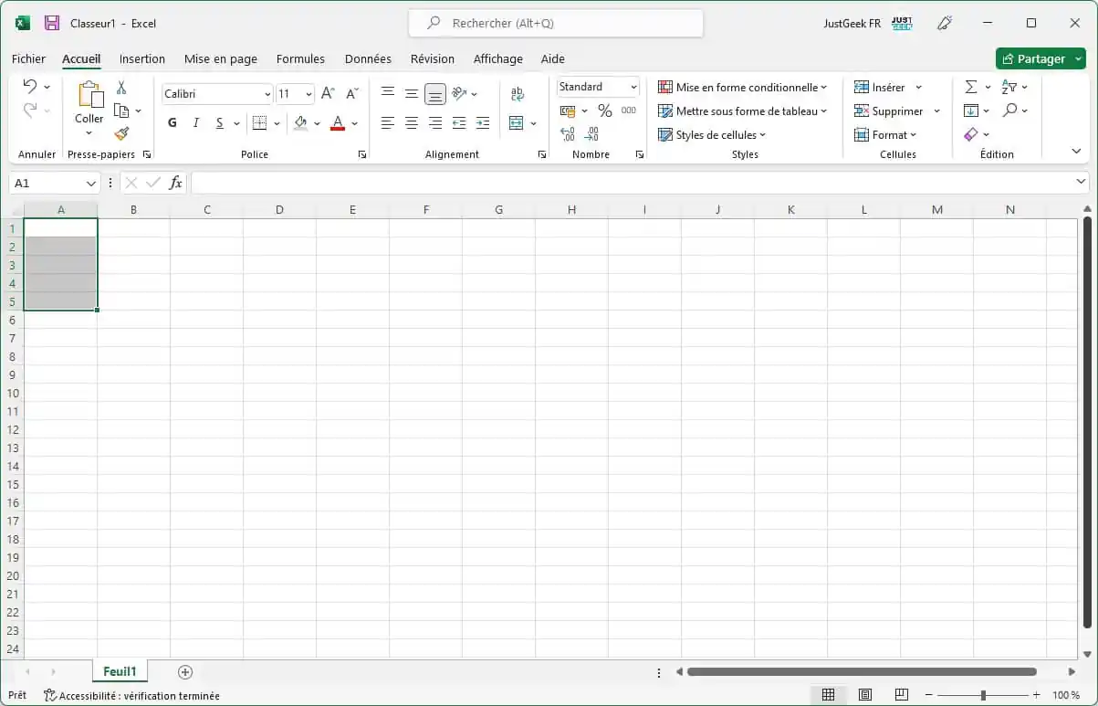Viewport: 1098px width, 706px height.
Task: Collapse the ribbon with the chevron
Action: [x=1076, y=152]
